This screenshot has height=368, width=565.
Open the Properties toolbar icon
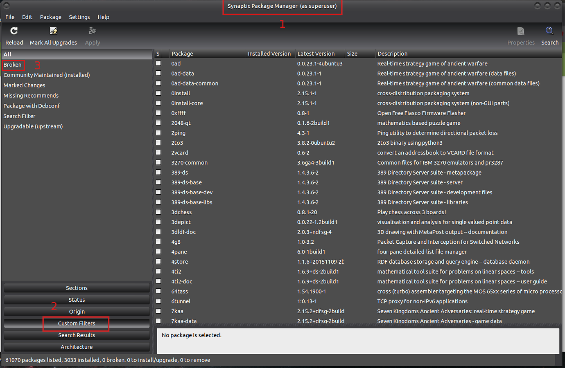click(521, 31)
